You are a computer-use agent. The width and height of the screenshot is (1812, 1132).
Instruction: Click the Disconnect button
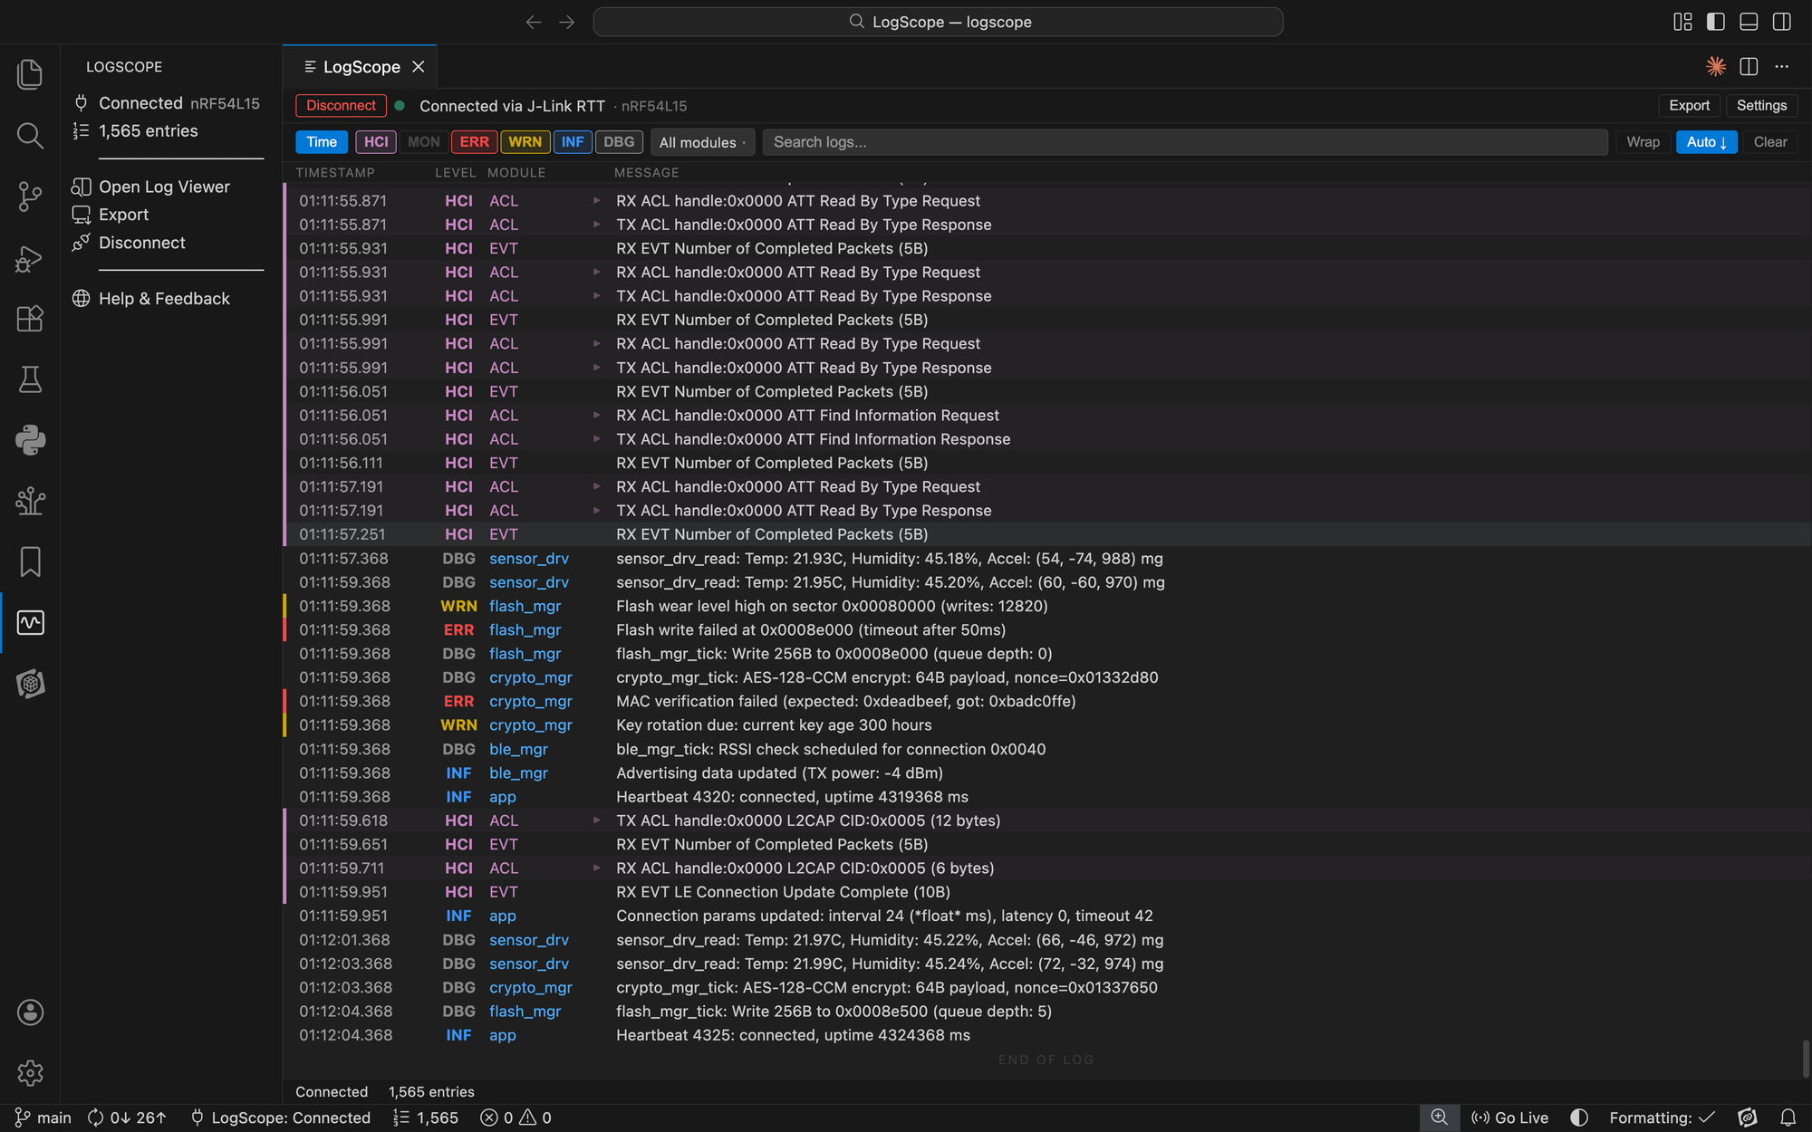(x=341, y=106)
